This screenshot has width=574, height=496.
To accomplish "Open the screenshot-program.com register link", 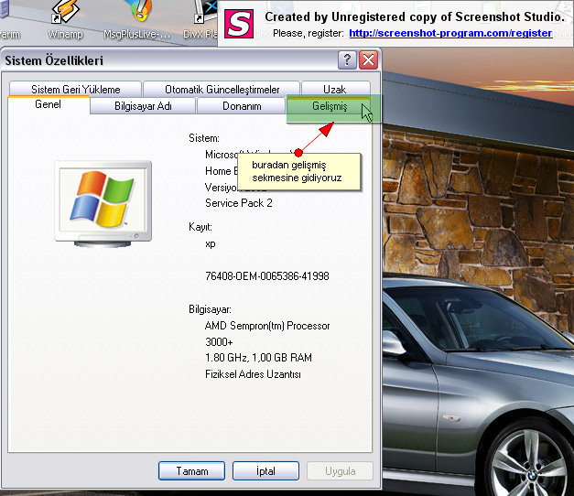I will coord(450,33).
